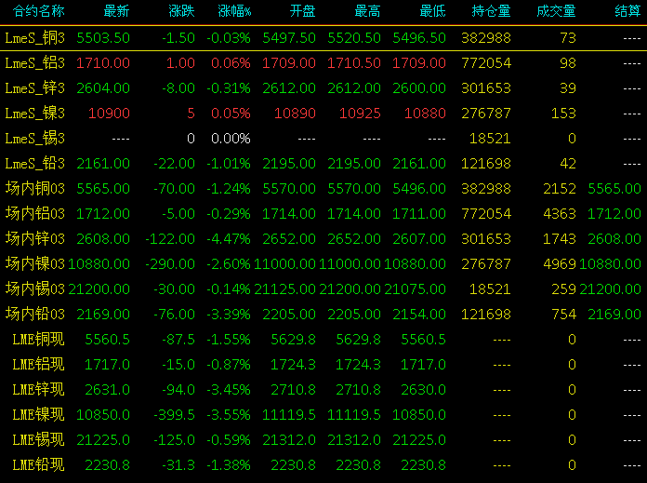Select the LME铜现 spot row
Screen dimensions: 647x483
[x=323, y=340]
